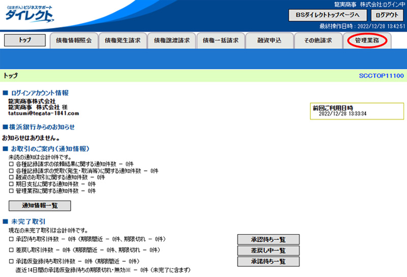The height and width of the screenshot is (277, 407).
Task: Open the 融資申込 tab
Action: click(x=269, y=41)
